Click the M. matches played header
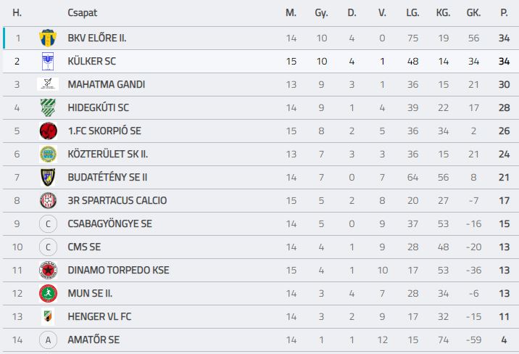The height and width of the screenshot is (354, 519). 291,13
